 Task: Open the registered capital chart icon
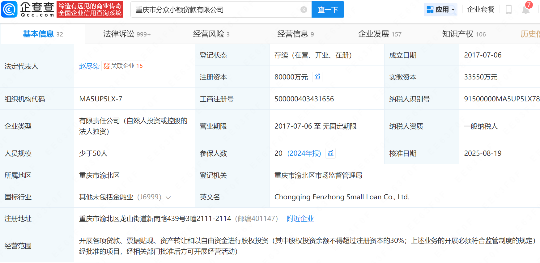tap(317, 77)
